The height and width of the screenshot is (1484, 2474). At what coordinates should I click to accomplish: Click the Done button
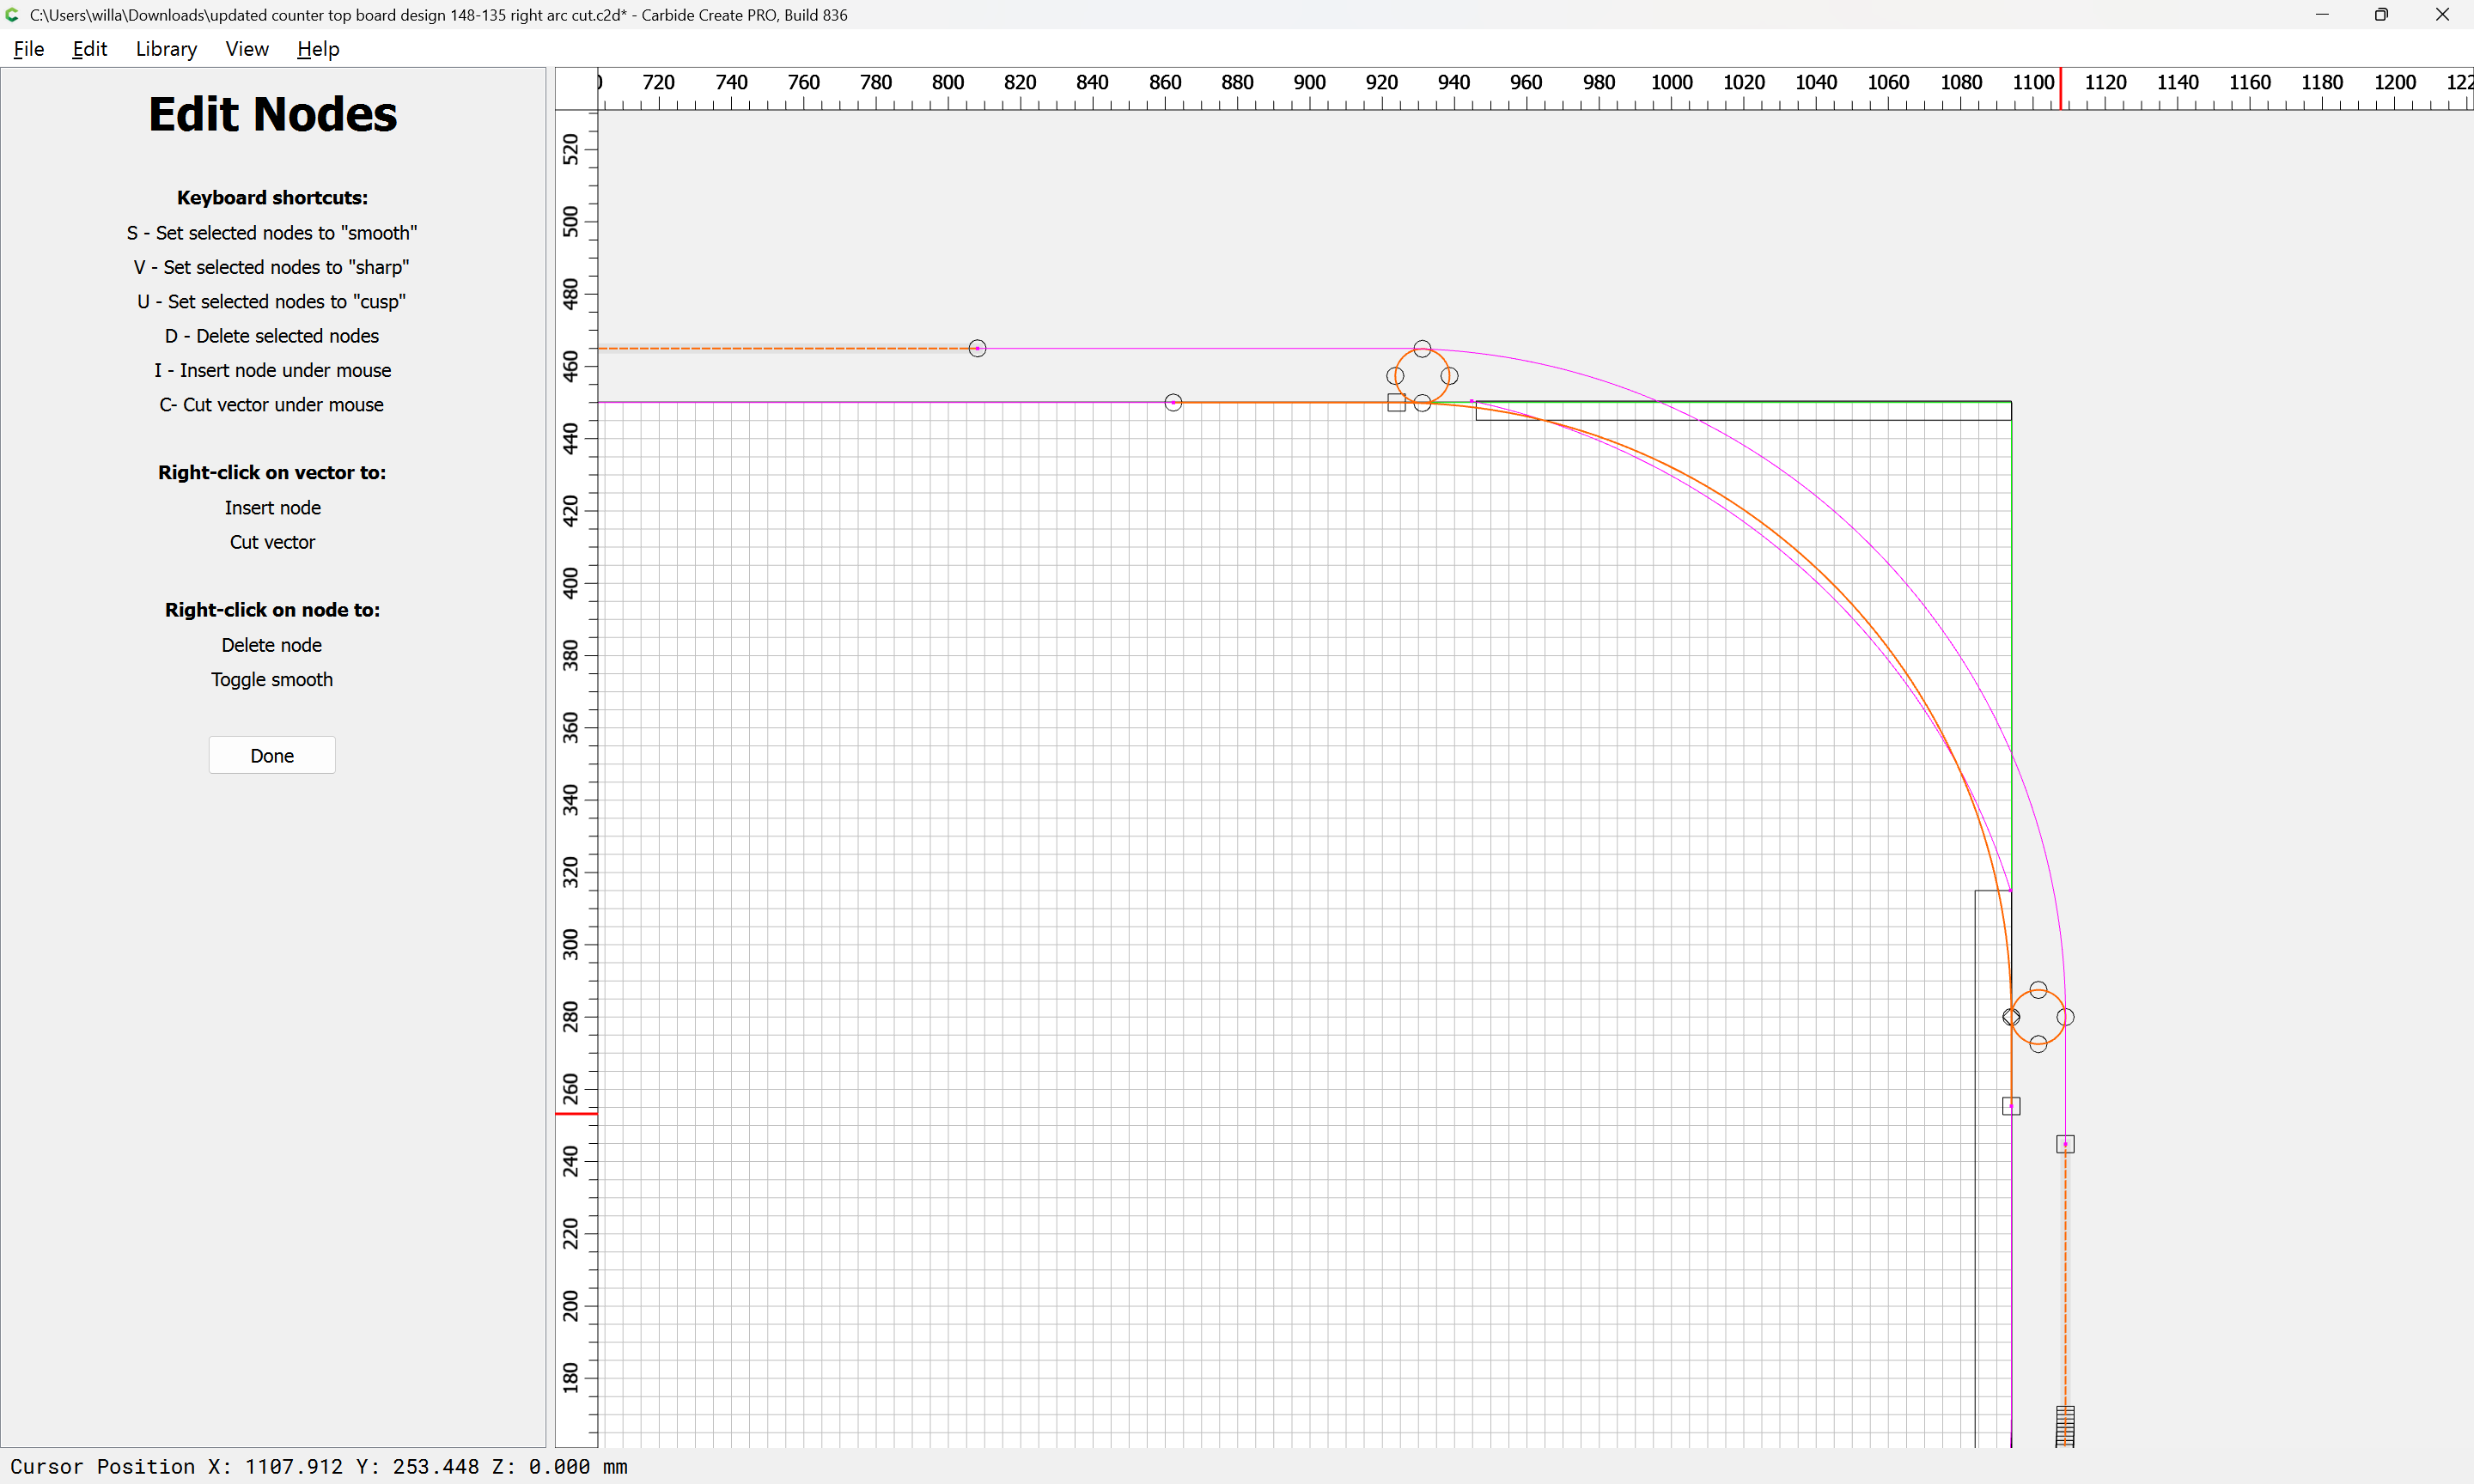(x=272, y=755)
